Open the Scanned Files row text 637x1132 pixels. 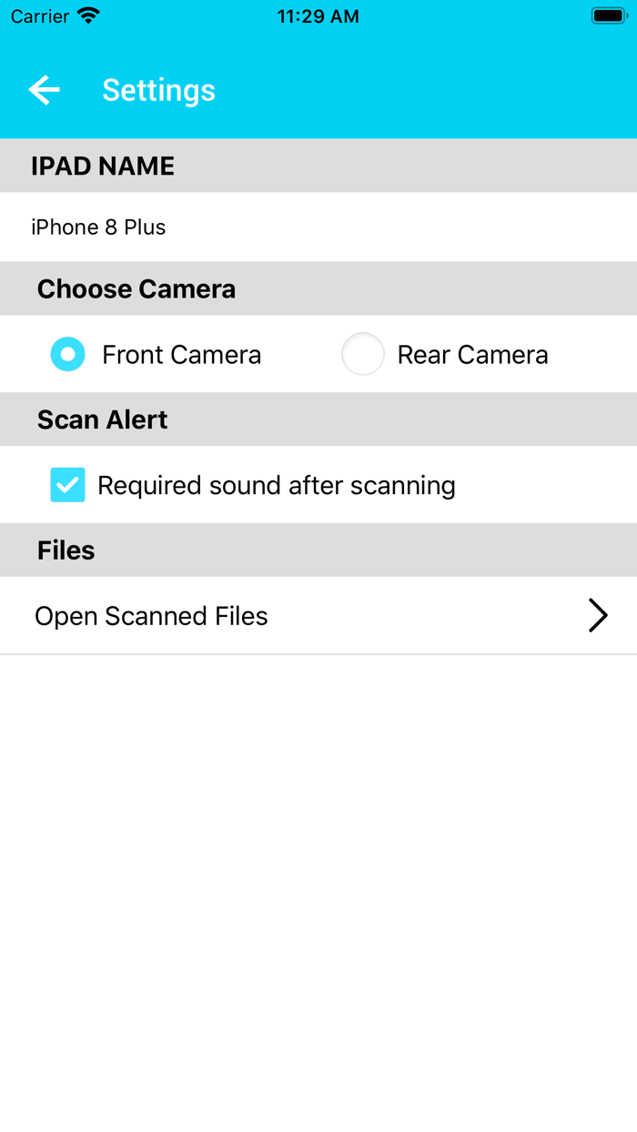pos(151,616)
